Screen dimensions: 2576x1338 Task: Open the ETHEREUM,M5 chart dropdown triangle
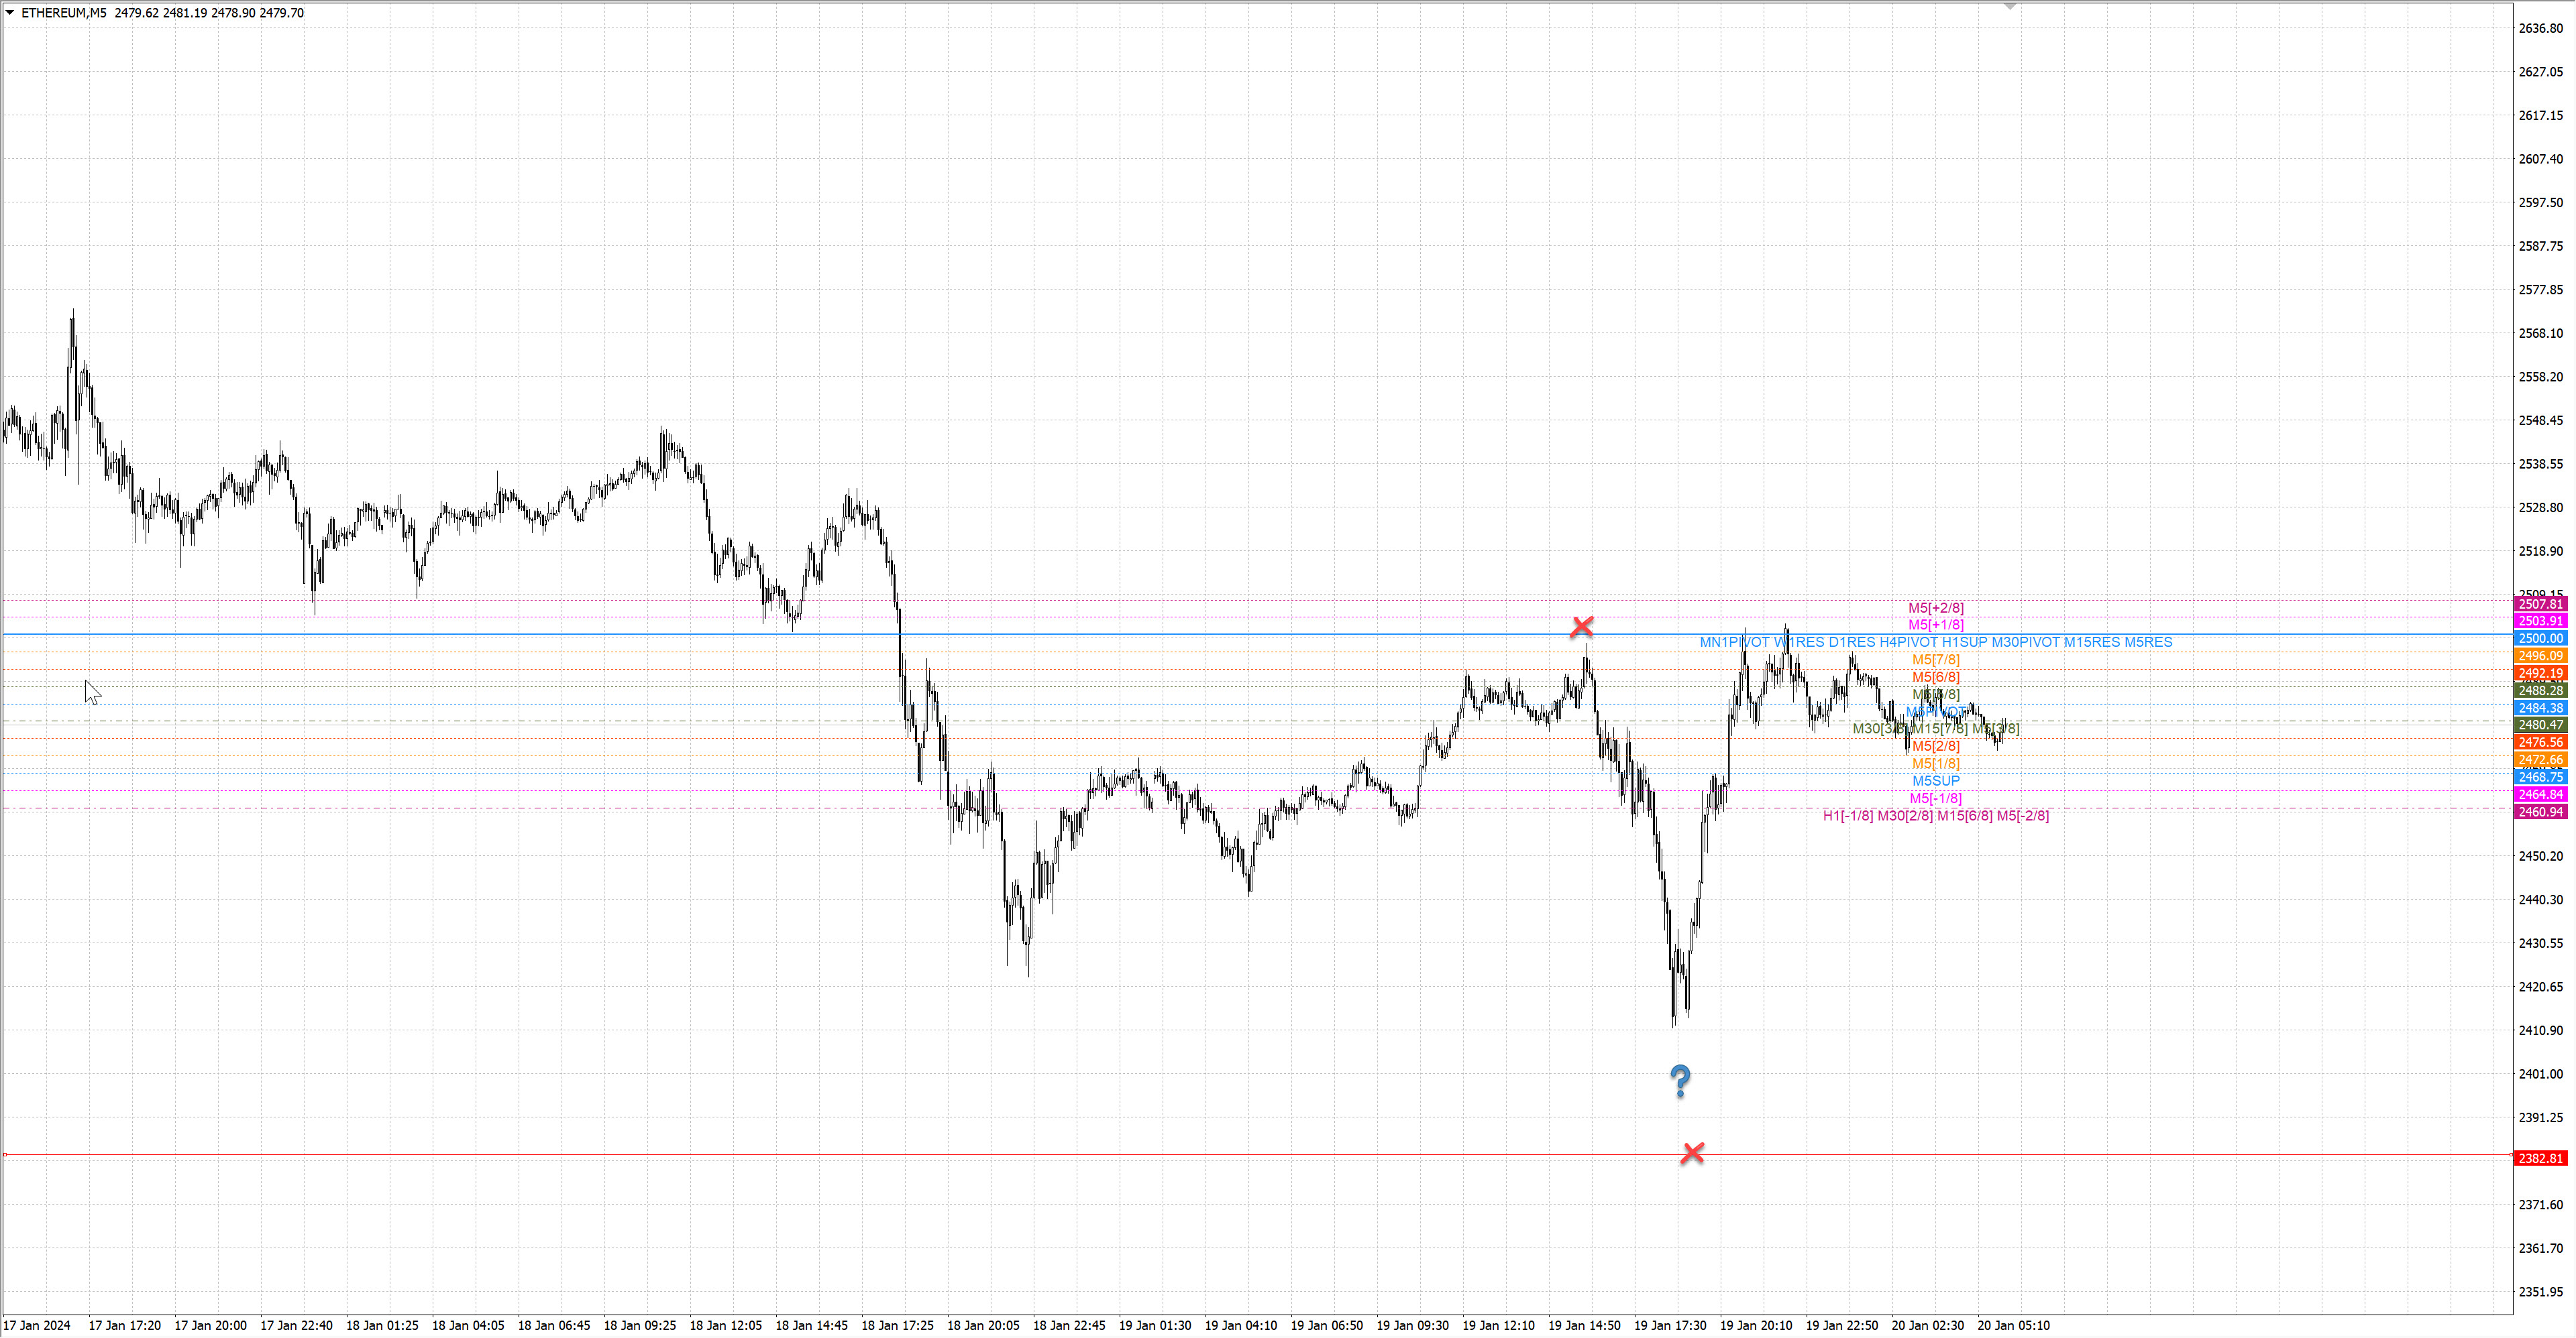10,13
